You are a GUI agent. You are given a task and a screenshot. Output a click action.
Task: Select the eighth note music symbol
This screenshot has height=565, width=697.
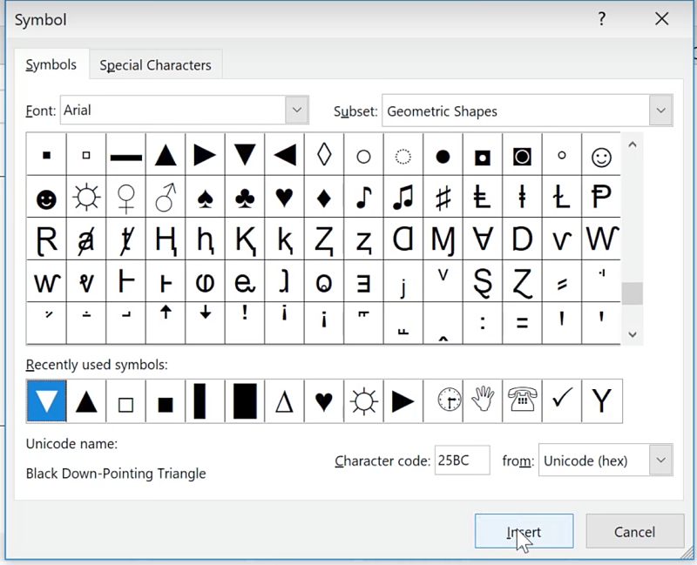(363, 198)
